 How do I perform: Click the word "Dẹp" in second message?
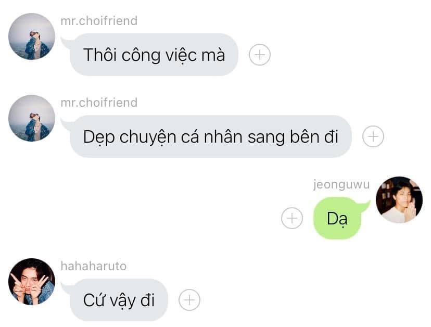[x=99, y=138]
